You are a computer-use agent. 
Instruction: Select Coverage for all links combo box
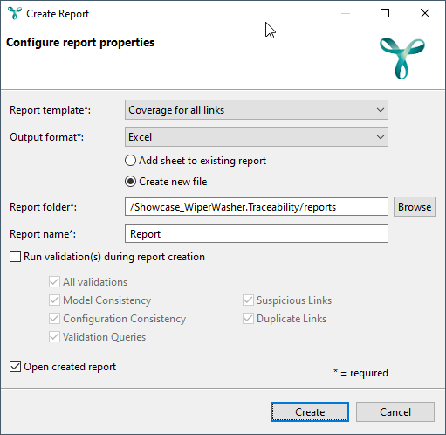click(x=257, y=110)
